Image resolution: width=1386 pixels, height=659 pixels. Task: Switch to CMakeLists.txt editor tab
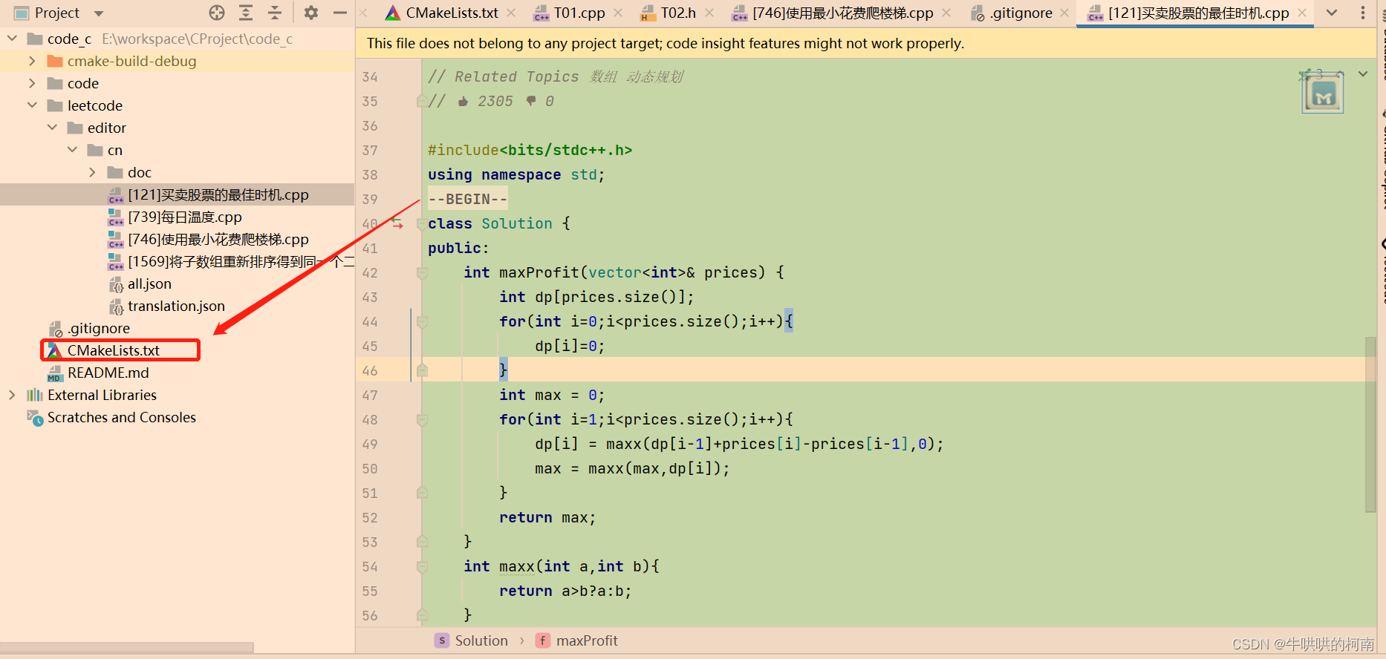pyautogui.click(x=452, y=13)
